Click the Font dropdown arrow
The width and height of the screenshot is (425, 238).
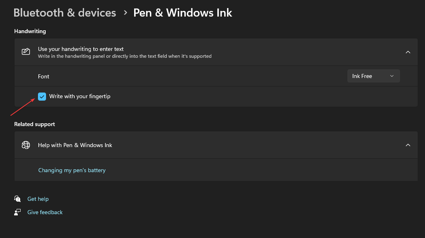(x=391, y=76)
